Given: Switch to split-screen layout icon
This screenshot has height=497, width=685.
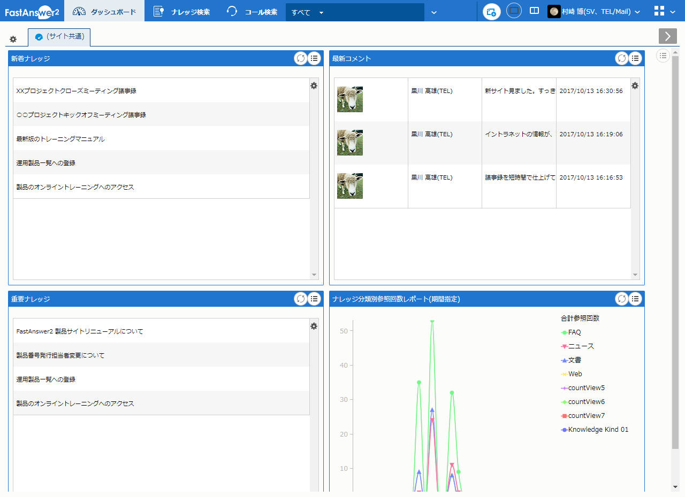Looking at the screenshot, I should pos(534,11).
